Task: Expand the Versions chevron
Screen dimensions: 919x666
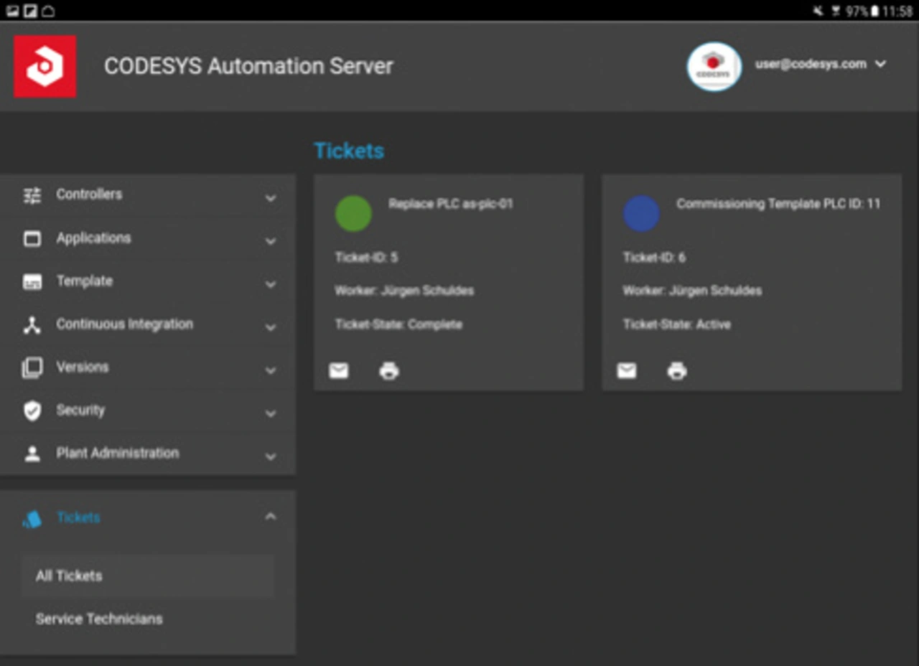Action: pyautogui.click(x=271, y=370)
